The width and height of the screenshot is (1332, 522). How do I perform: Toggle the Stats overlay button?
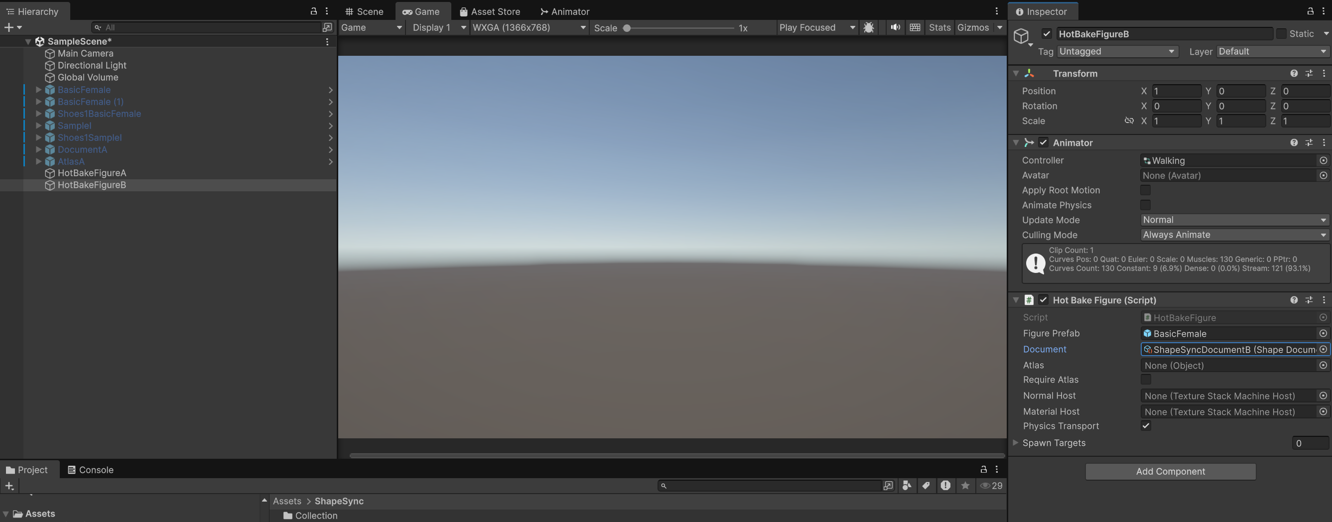pyautogui.click(x=939, y=27)
